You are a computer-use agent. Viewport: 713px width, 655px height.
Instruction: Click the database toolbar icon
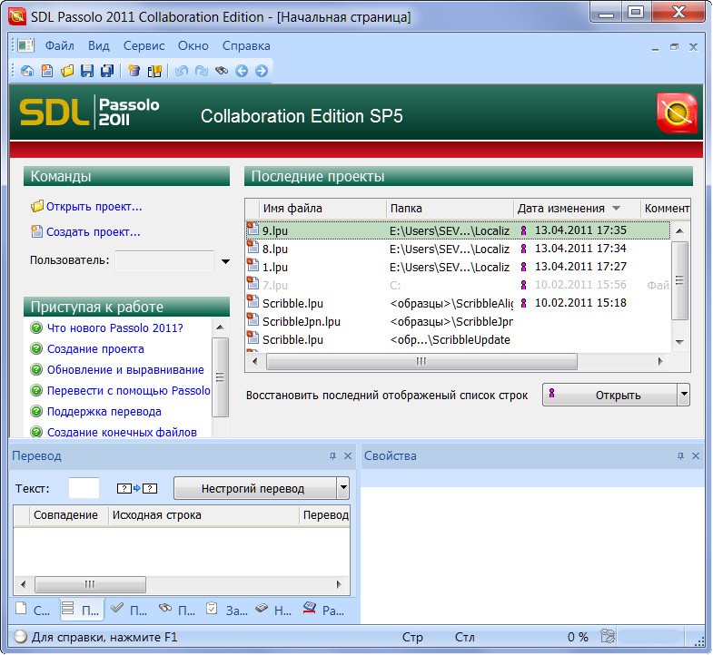tap(134, 71)
